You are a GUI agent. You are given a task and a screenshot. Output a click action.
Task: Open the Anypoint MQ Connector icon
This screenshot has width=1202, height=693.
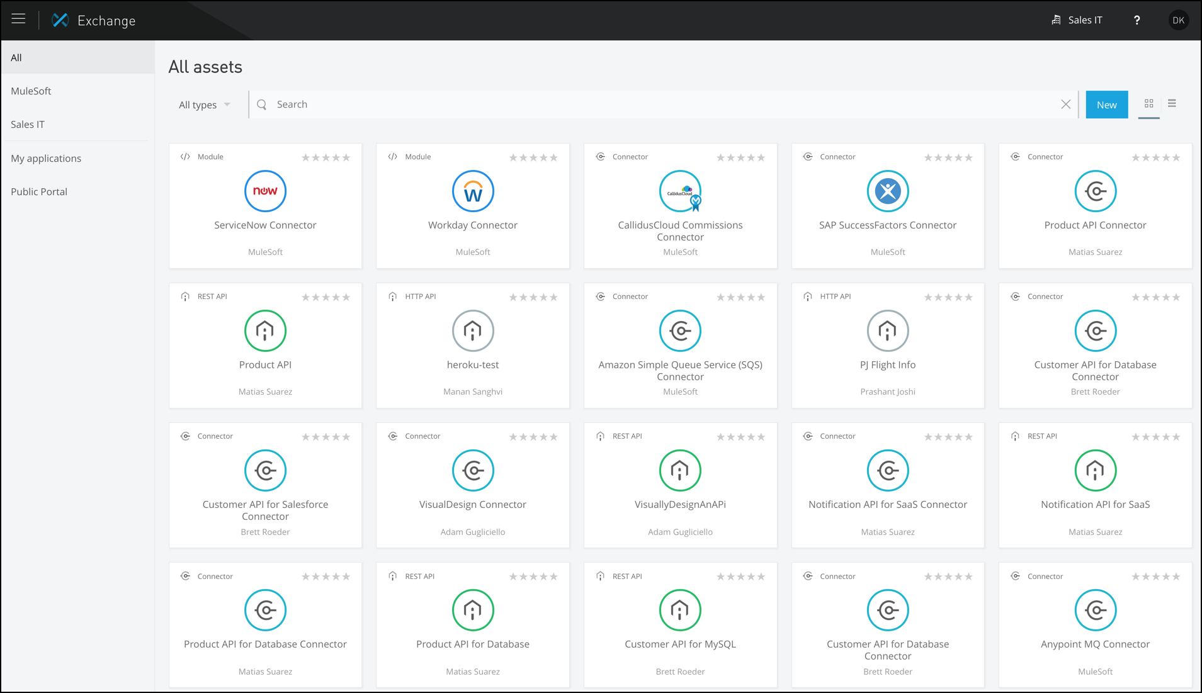[x=1096, y=610]
